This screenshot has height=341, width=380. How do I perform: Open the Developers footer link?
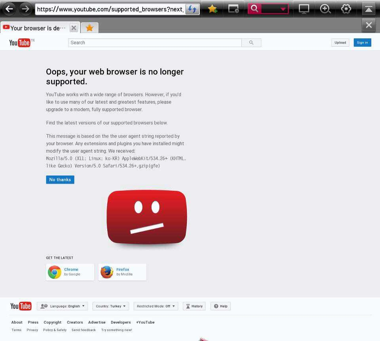121,322
